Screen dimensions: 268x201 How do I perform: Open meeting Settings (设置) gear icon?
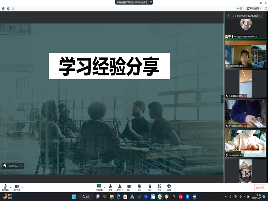(x=169, y=187)
